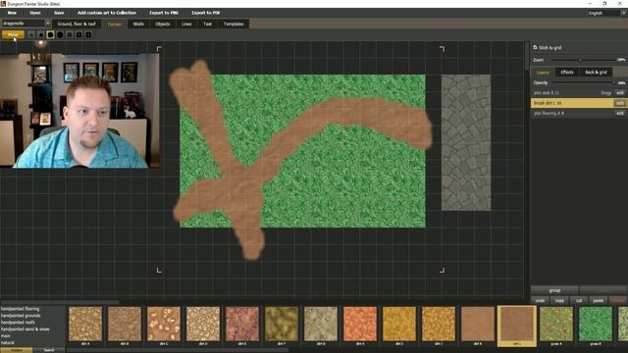Select the highlighted medium round brush icon
This screenshot has height=353, width=628.
[x=50, y=35]
